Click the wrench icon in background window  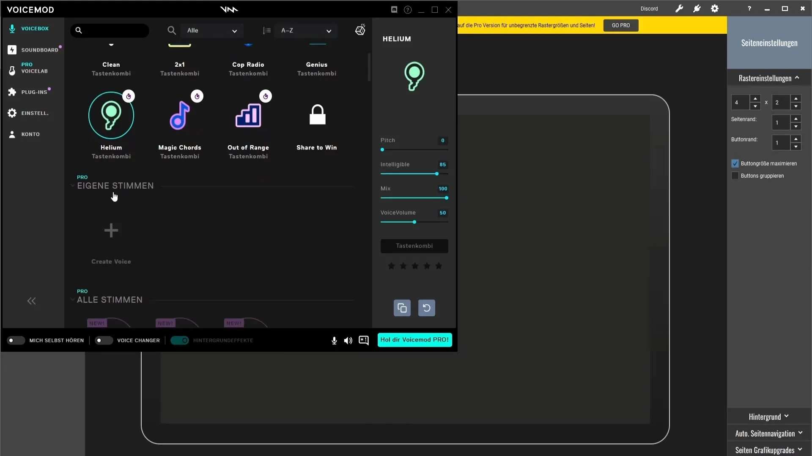[x=679, y=8]
